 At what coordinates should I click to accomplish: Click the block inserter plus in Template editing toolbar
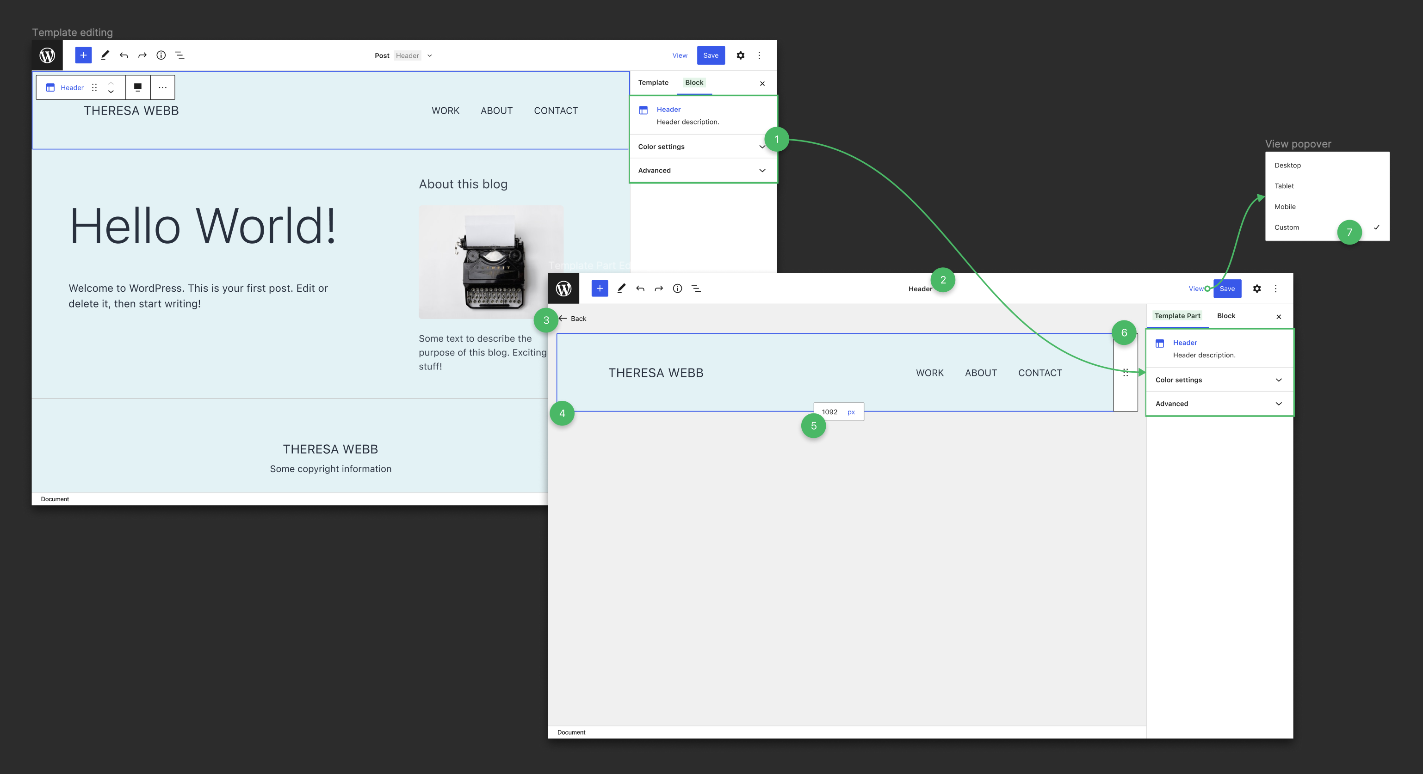pos(83,55)
